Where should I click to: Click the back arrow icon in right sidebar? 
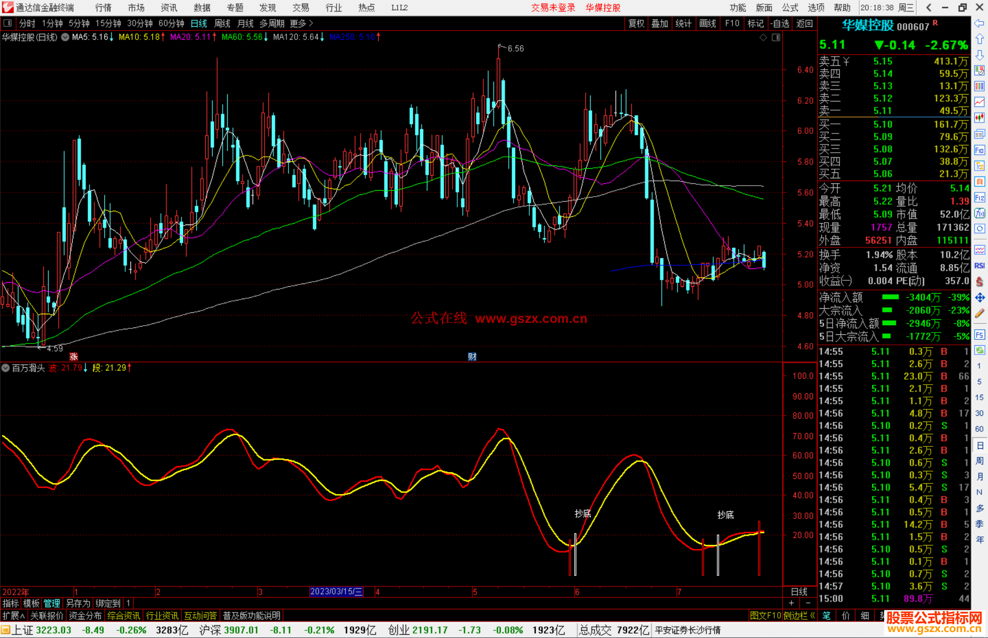(x=979, y=23)
